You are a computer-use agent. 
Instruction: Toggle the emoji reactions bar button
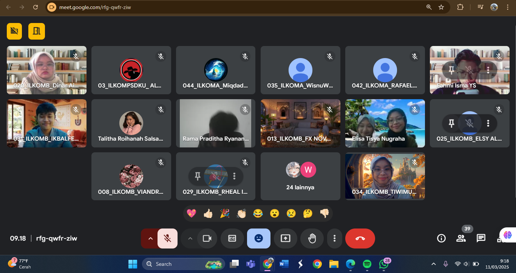click(x=258, y=238)
